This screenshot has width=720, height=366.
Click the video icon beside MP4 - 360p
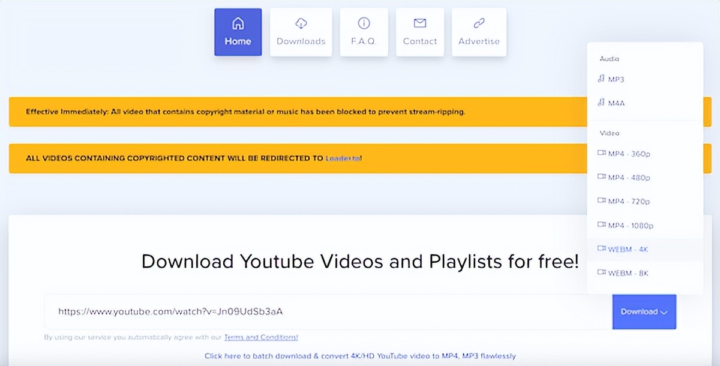(602, 153)
